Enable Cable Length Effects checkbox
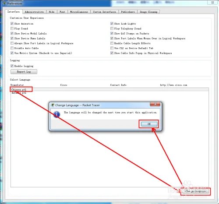 (x=112, y=43)
